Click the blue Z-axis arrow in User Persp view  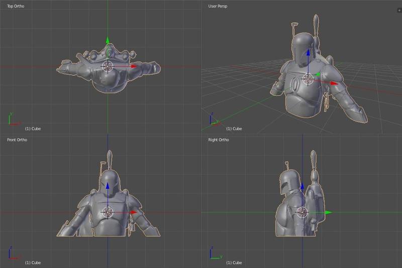308,53
